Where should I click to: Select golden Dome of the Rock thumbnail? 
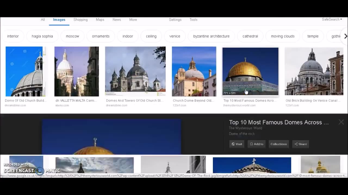pyautogui.click(x=250, y=71)
